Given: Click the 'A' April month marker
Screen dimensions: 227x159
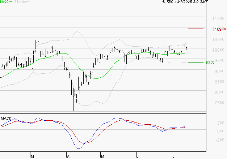Looking at the screenshot, I should click(68, 156).
